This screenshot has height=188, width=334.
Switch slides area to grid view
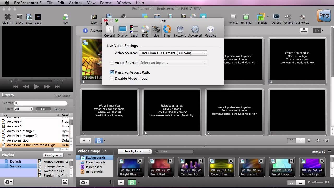(x=291, y=140)
